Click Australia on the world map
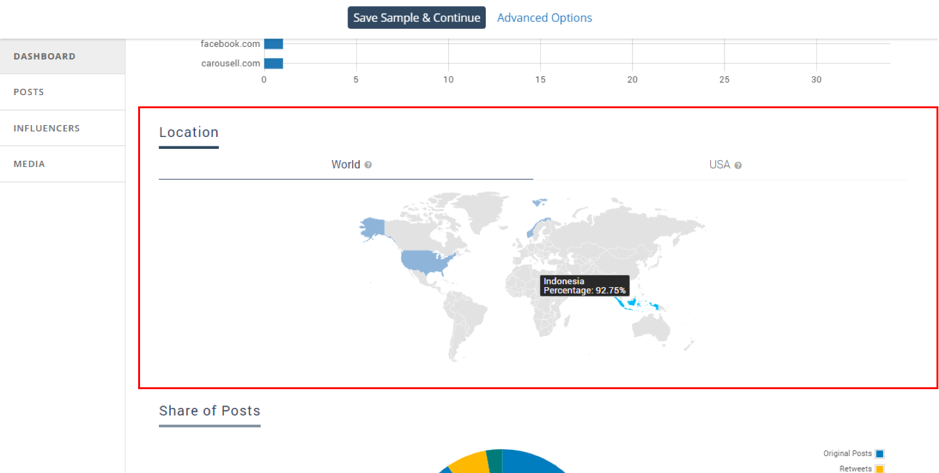Viewport: 939px width, 473px height. click(652, 329)
